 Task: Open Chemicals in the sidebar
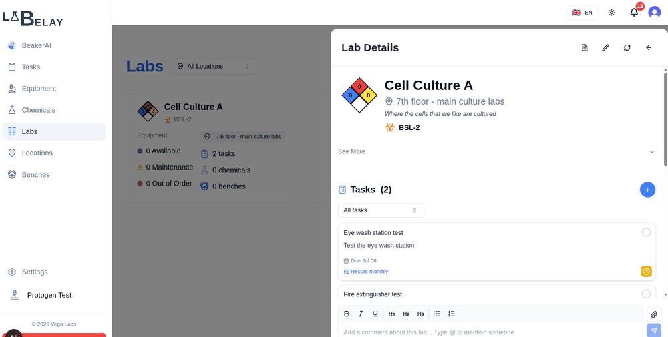[x=53, y=110]
